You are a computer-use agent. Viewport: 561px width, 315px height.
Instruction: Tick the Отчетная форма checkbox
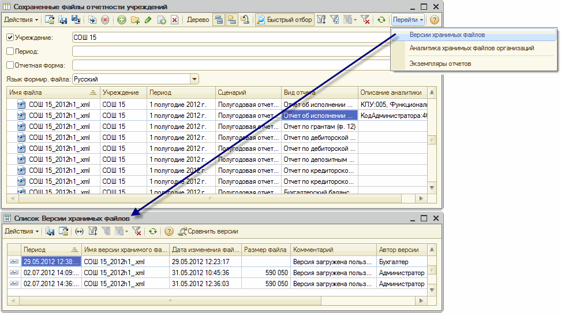pos(10,65)
